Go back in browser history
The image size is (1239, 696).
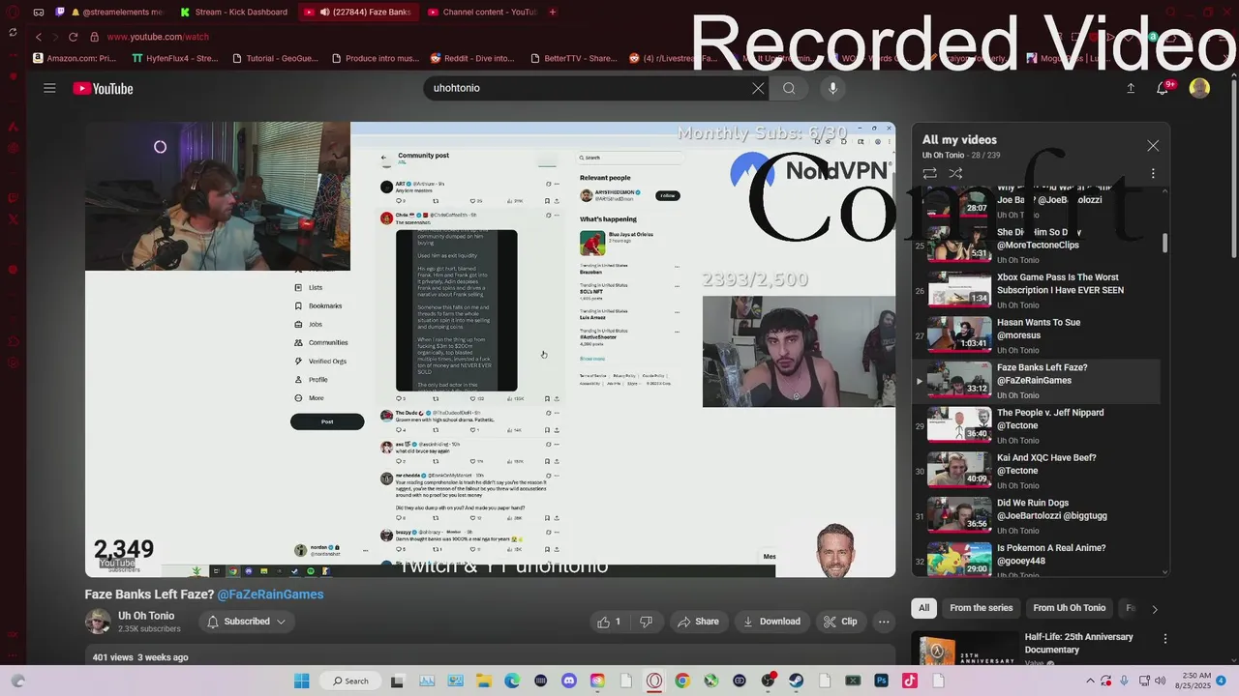pos(39,37)
